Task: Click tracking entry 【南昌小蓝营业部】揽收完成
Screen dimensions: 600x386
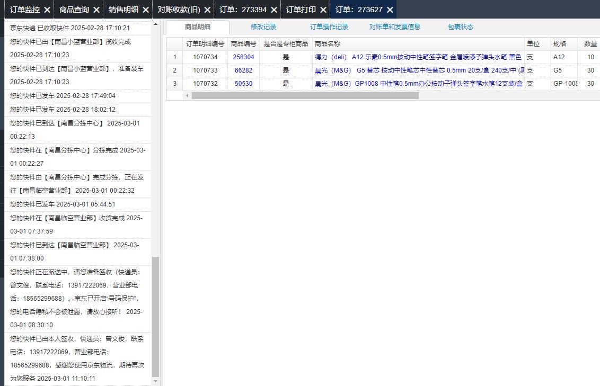Action: coord(78,49)
